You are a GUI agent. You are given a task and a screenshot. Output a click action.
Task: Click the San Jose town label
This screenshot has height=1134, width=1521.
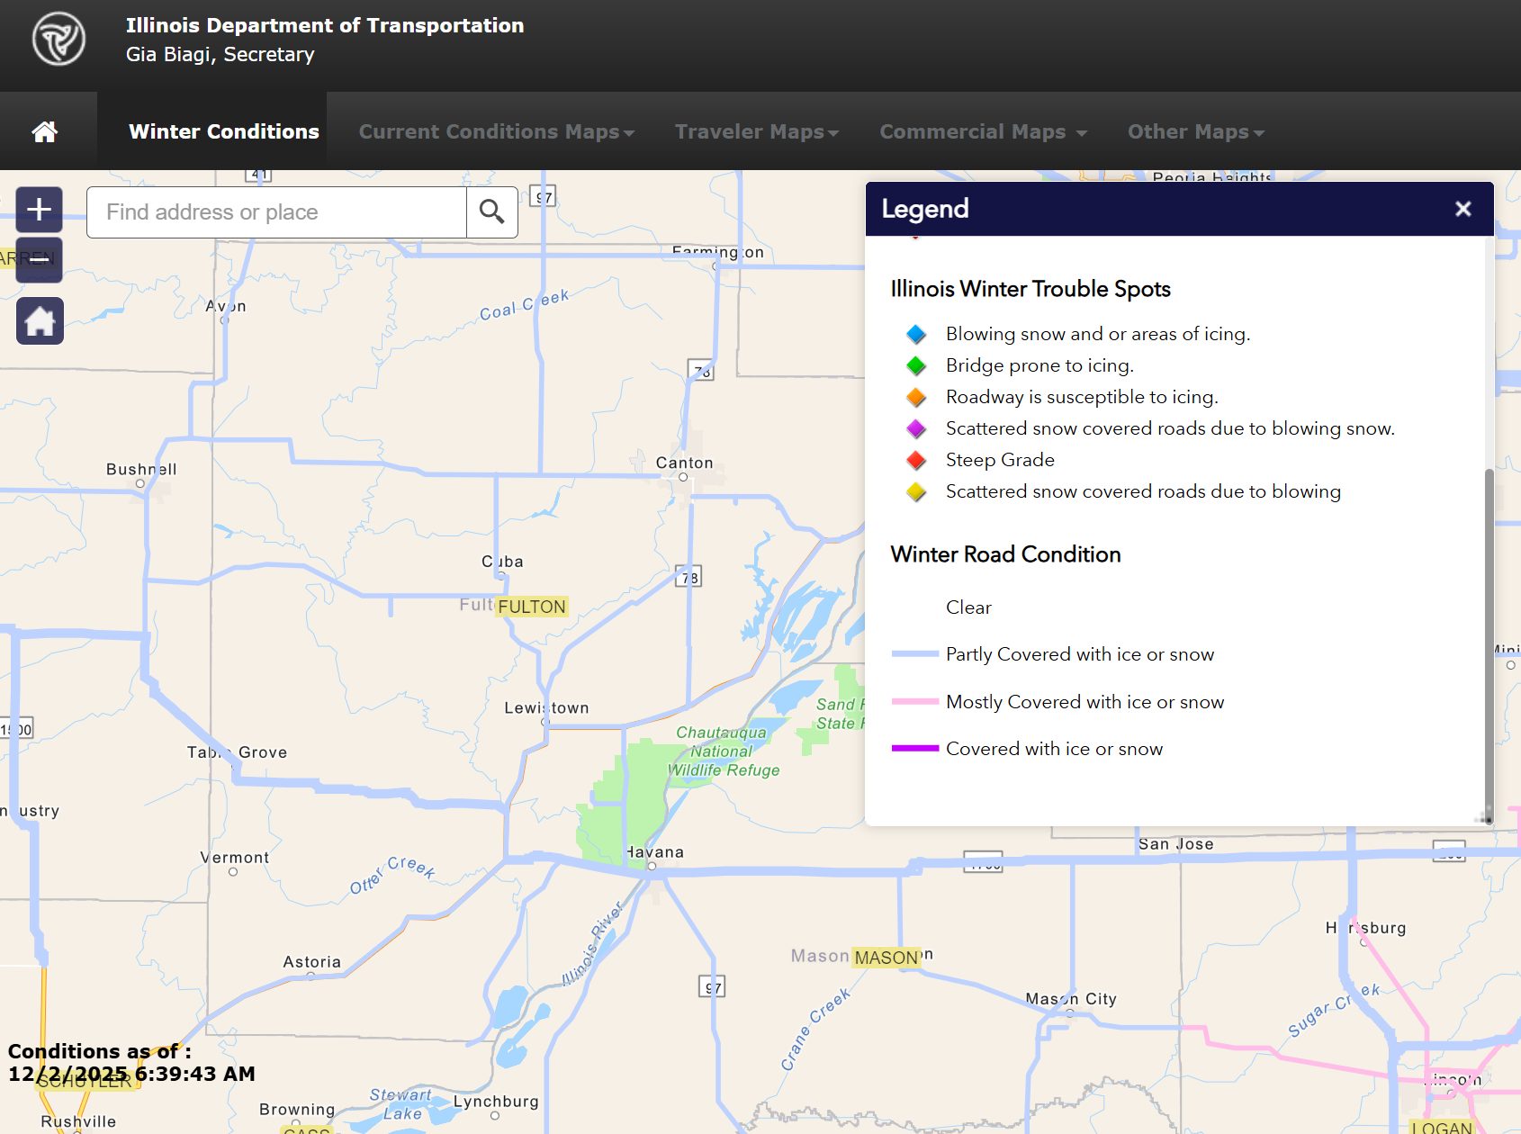tap(1175, 844)
